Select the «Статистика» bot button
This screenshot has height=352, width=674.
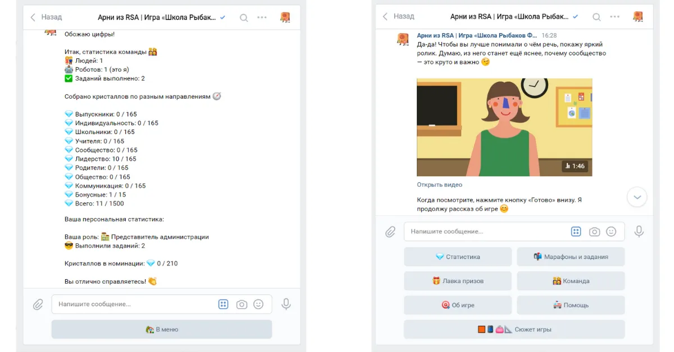click(x=458, y=257)
